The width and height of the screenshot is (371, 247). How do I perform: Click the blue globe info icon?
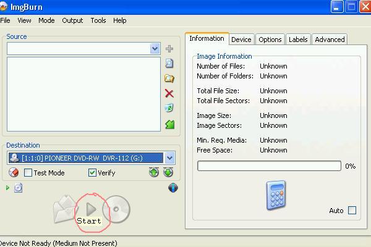173,188
